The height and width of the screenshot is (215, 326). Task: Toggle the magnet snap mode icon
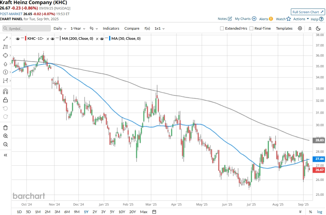tap(5, 92)
